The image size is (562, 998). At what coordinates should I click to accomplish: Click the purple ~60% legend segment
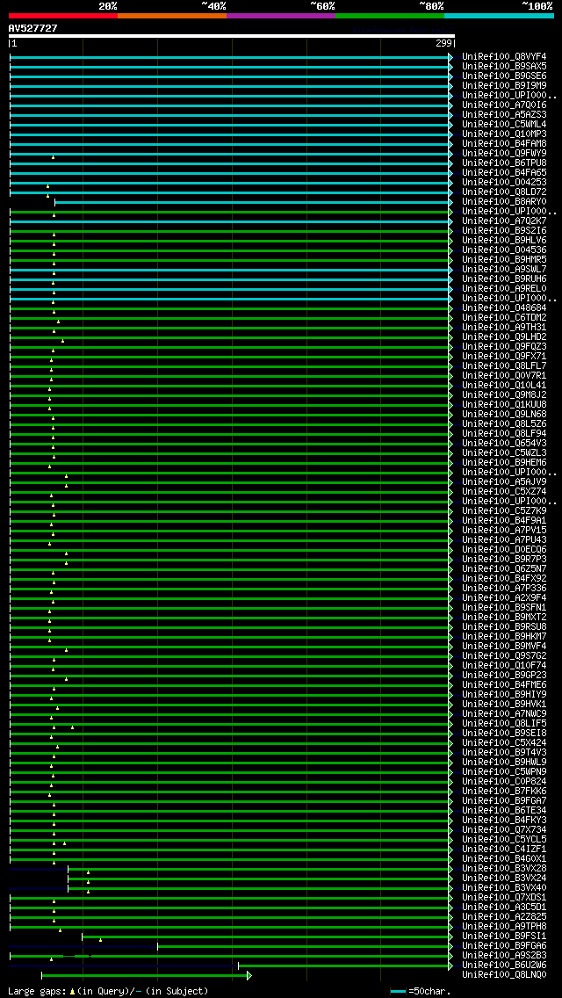[280, 15]
